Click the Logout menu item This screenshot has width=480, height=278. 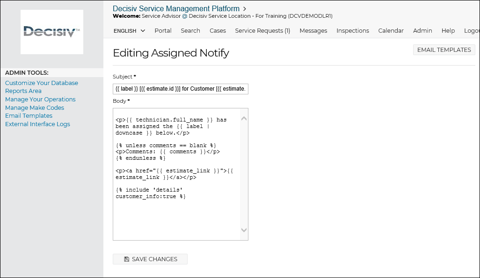coord(472,30)
